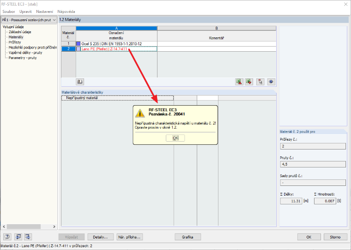Click the Excel import icon with green arrow
The image size is (351, 250).
(x=249, y=82)
